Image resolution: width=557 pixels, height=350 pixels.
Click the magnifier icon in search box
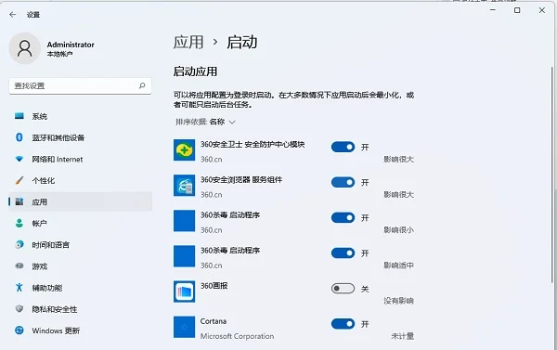click(142, 85)
